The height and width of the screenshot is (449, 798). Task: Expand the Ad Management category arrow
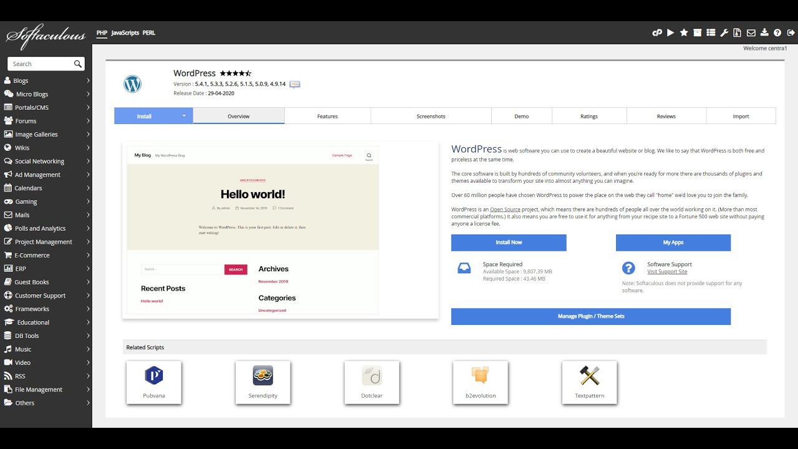(x=88, y=175)
